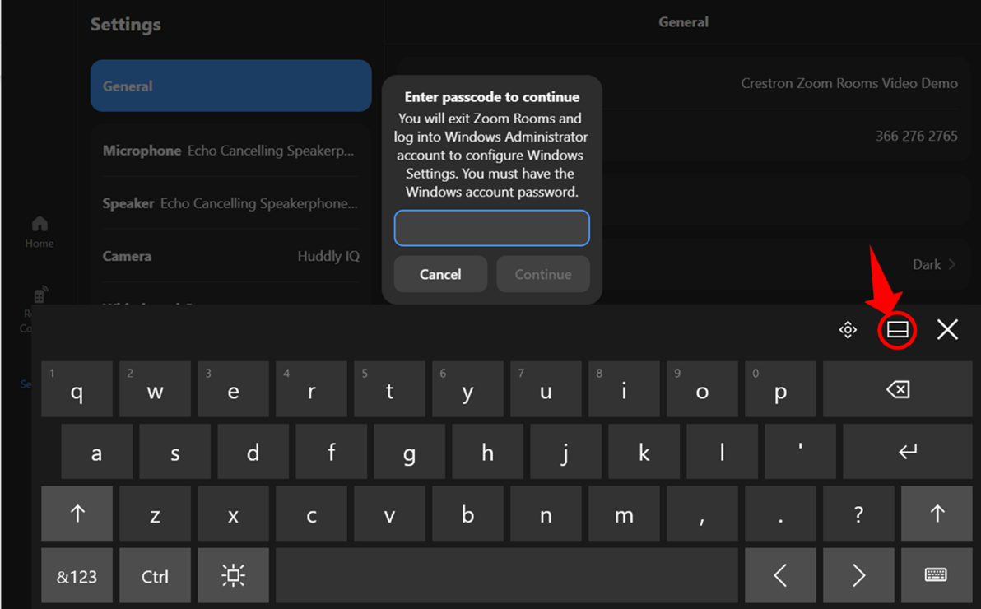This screenshot has width=981, height=609.
Task: Tap the brightness key on the keyboard
Action: [233, 575]
